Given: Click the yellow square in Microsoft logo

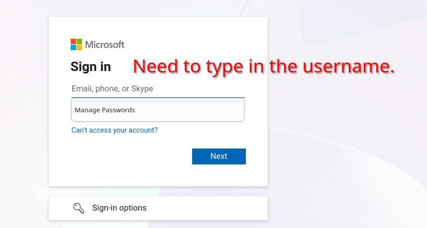Looking at the screenshot, I should pyautogui.click(x=80, y=48).
